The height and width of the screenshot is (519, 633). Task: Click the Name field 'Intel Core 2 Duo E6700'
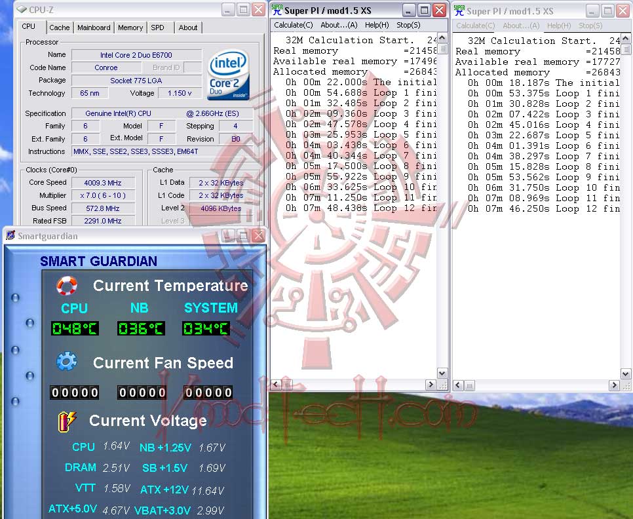click(136, 55)
